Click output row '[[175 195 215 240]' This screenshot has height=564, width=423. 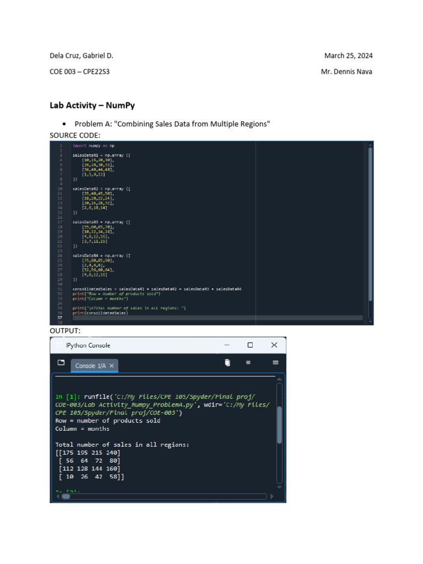click(x=88, y=453)
